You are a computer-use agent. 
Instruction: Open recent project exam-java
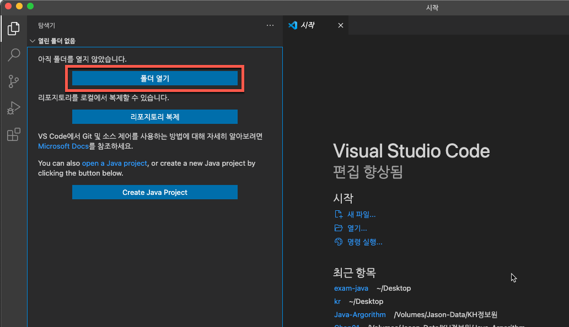351,288
